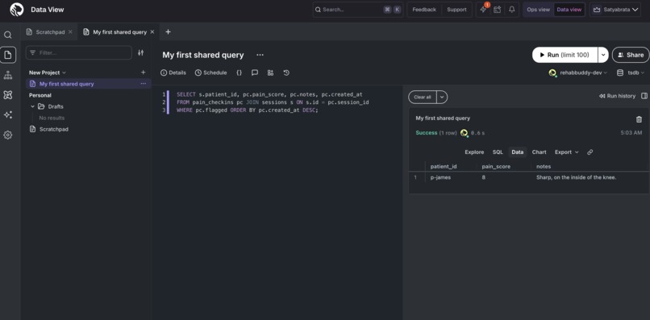Open Support in top bar
This screenshot has width=650, height=320.
456,10
